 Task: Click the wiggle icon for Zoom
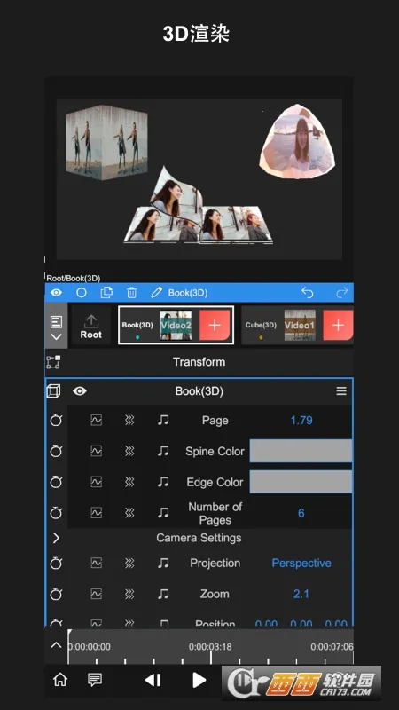129,594
